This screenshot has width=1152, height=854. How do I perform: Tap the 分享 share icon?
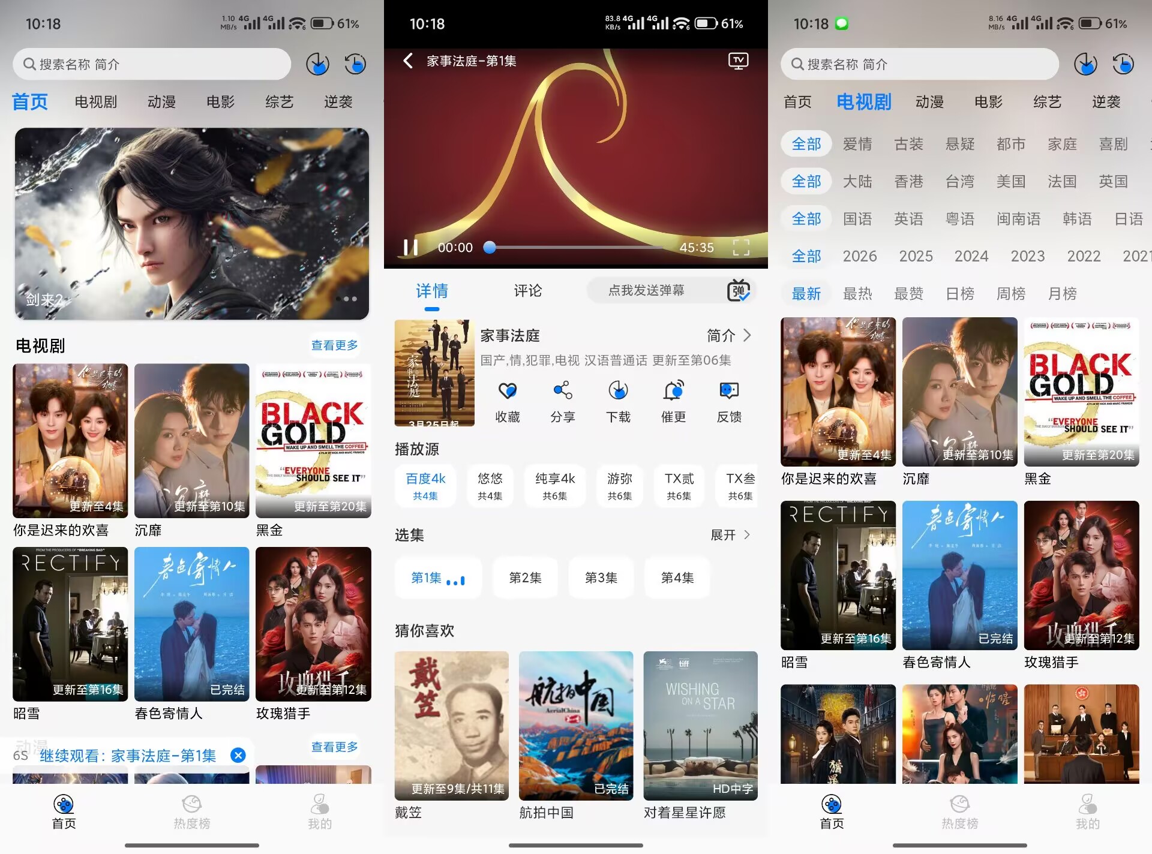click(x=562, y=391)
